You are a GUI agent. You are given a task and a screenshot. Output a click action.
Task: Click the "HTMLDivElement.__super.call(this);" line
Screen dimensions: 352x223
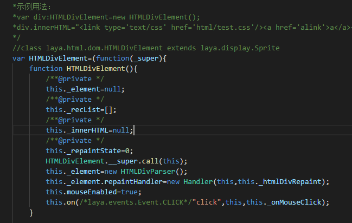[116, 161]
